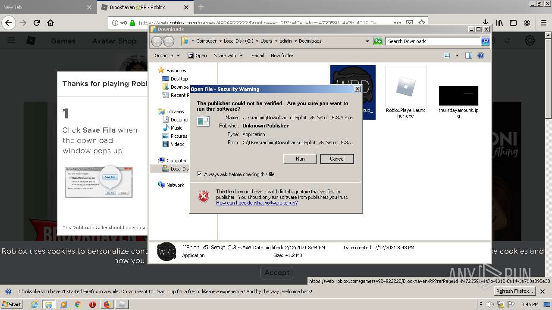
Task: Click Open in the Explorer toolbar
Action: 197,56
